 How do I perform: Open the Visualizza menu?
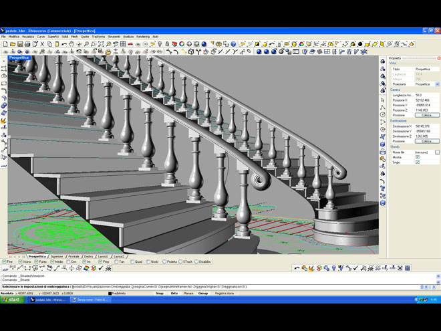28,37
